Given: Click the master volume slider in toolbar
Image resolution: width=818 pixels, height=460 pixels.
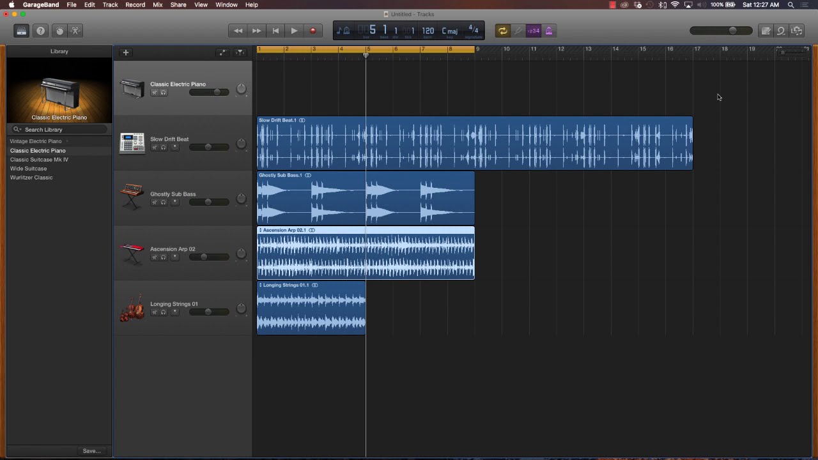Looking at the screenshot, I should (722, 31).
